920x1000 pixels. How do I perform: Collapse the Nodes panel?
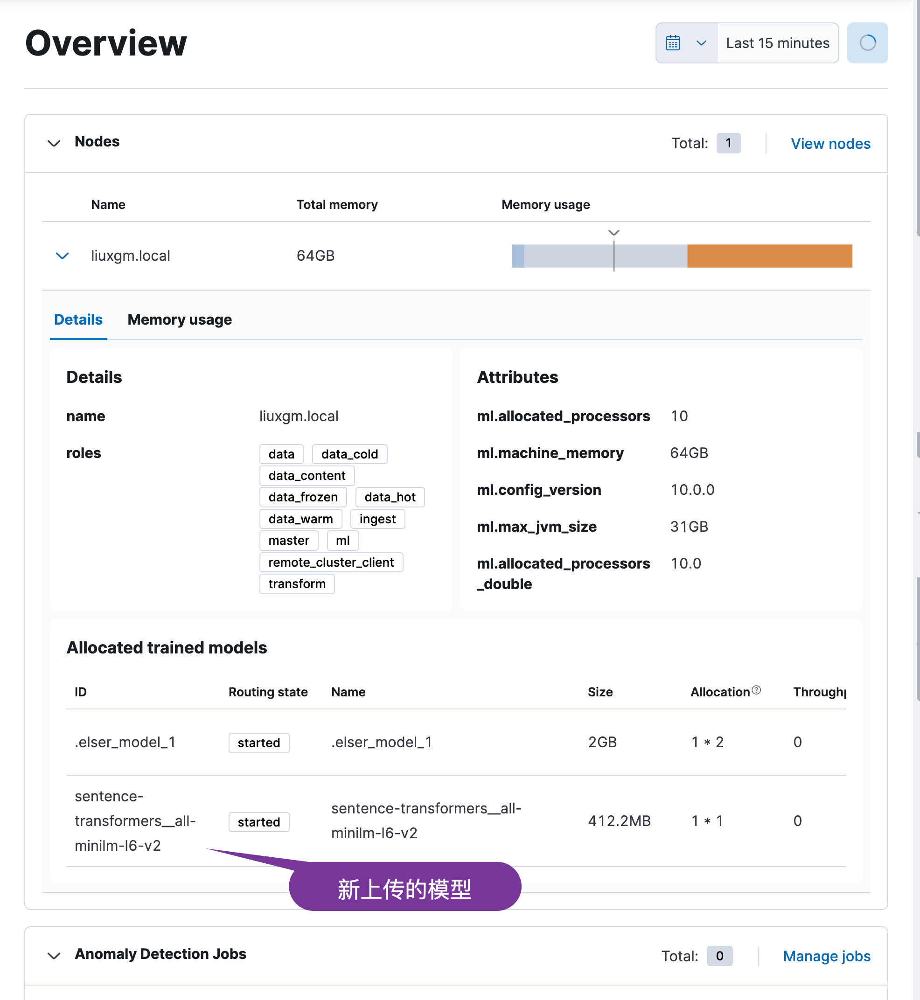tap(54, 143)
